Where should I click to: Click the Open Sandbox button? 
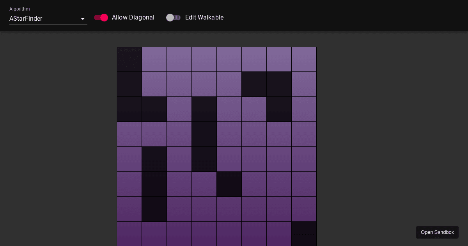click(x=437, y=232)
